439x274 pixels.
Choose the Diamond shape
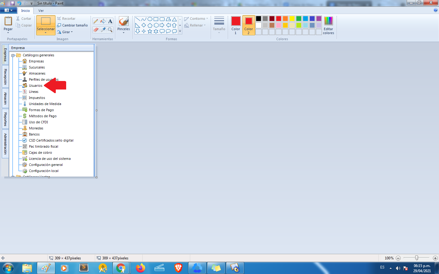pyautogui.click(x=144, y=25)
